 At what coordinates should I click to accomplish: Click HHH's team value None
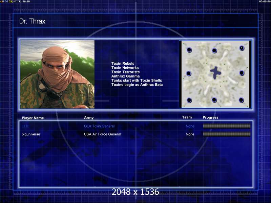[190, 126]
